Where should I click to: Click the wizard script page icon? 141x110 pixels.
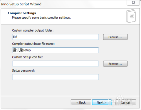click(x=131, y=16)
